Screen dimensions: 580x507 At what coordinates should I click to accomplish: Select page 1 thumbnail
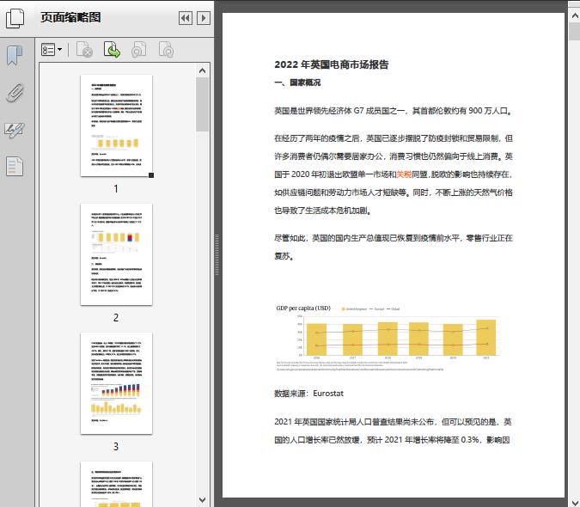116,125
